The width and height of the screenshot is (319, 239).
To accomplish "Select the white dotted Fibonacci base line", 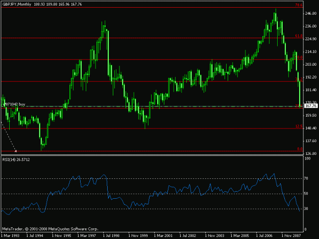I will click(9, 137).
